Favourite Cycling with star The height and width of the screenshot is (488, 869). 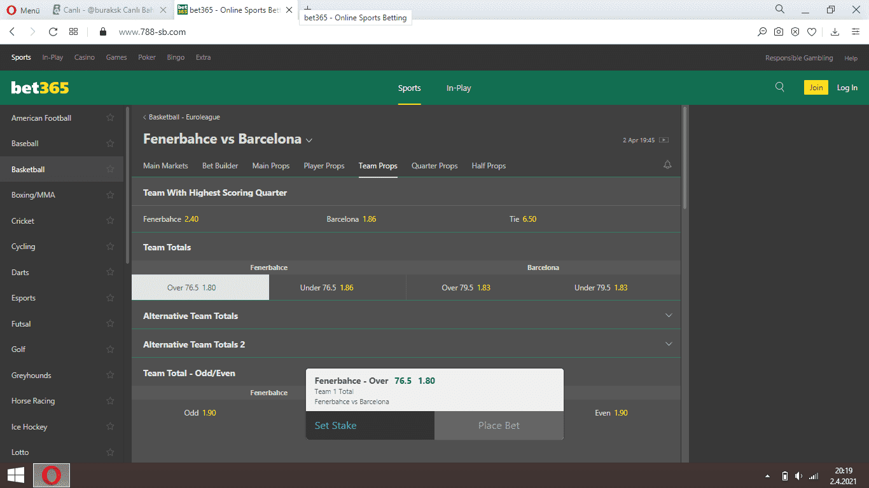110,247
